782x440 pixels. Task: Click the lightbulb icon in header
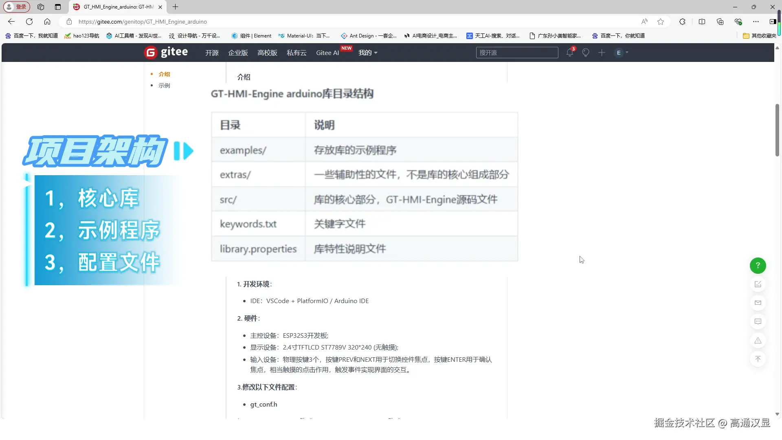coord(586,53)
